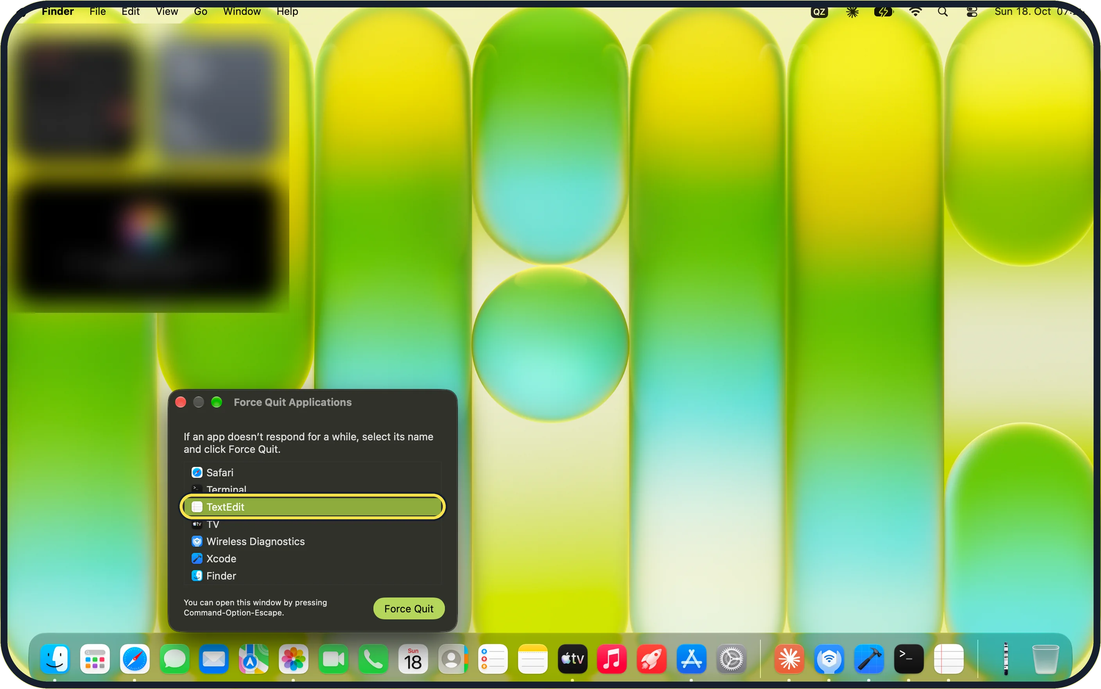Image resolution: width=1101 pixels, height=689 pixels.
Task: Open Control Center in the menu bar
Action: coord(972,12)
